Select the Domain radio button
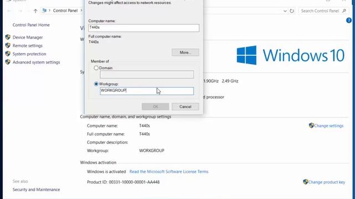The image size is (355, 199). [96, 67]
